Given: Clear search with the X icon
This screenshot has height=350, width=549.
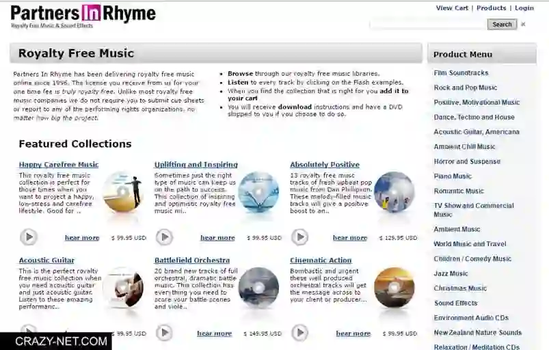Looking at the screenshot, I should (523, 24).
